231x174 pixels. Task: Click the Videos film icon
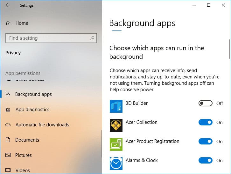click(x=8, y=170)
